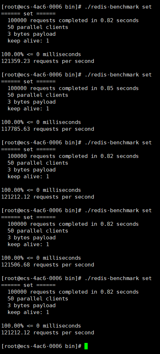The width and height of the screenshot is (160, 354).
Task: Click the last empty shell prompt line
Action: 45,346
